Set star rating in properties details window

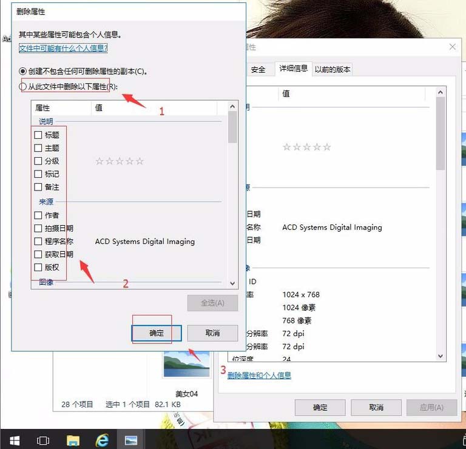click(x=306, y=147)
